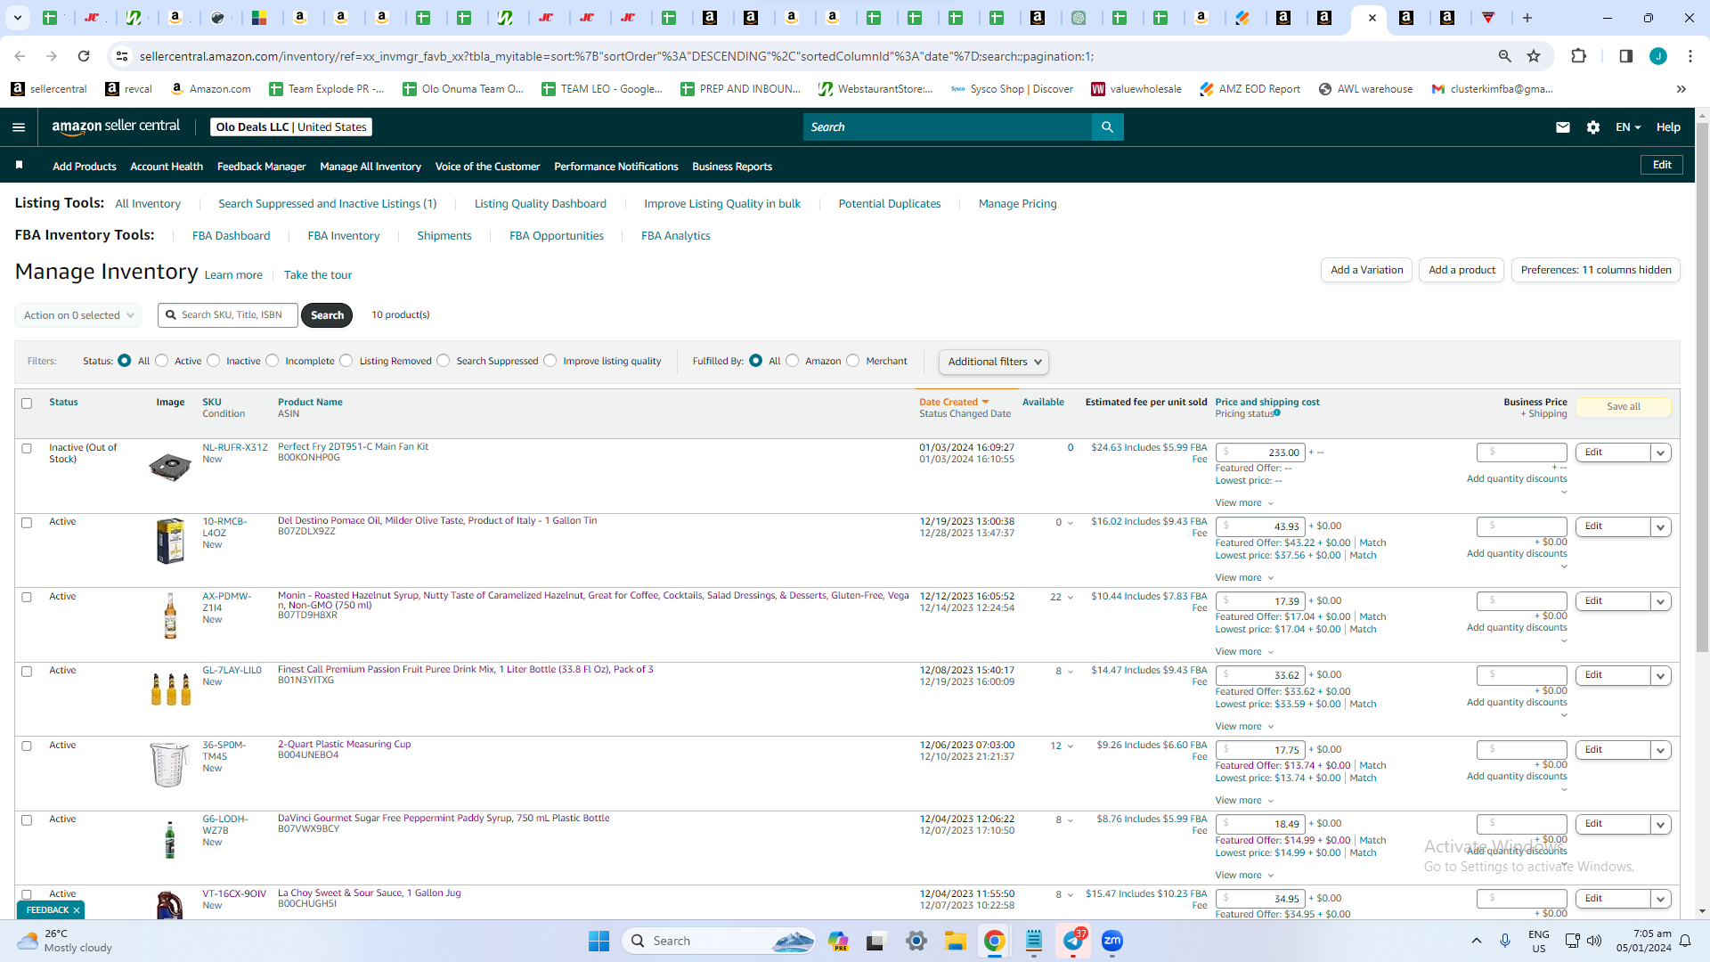Open the Manage Pricing link
The width and height of the screenshot is (1710, 962).
pos(1018,204)
